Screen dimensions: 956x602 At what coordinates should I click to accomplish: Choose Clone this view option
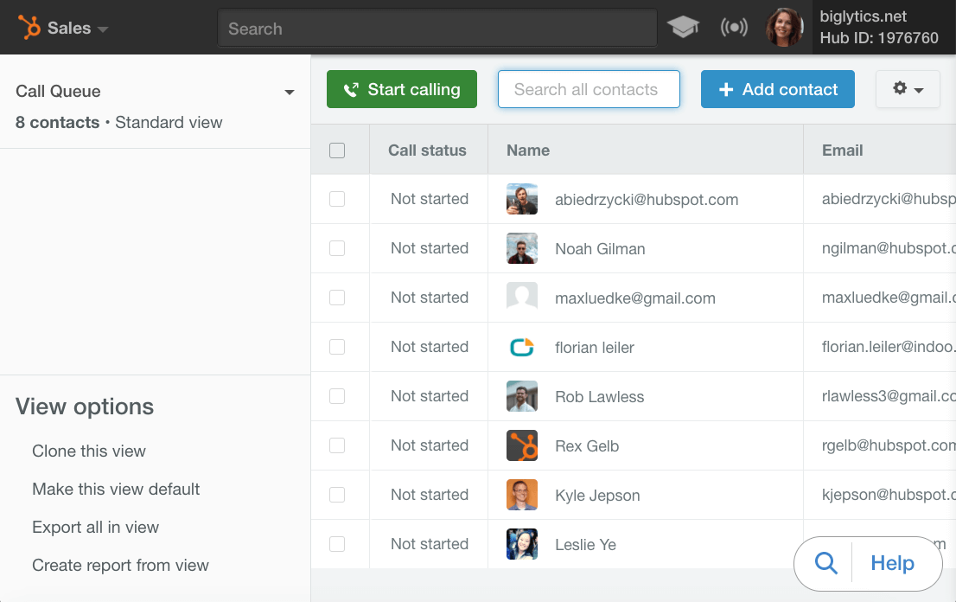pyautogui.click(x=89, y=451)
